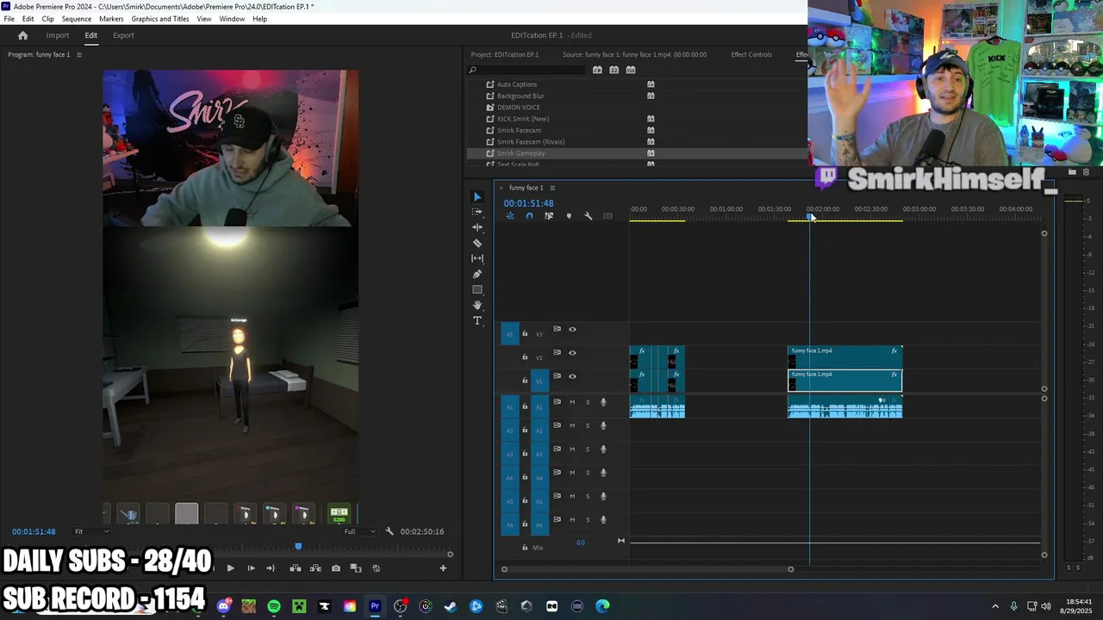
Task: Go to Out point in Program monitor
Action: pos(271,568)
